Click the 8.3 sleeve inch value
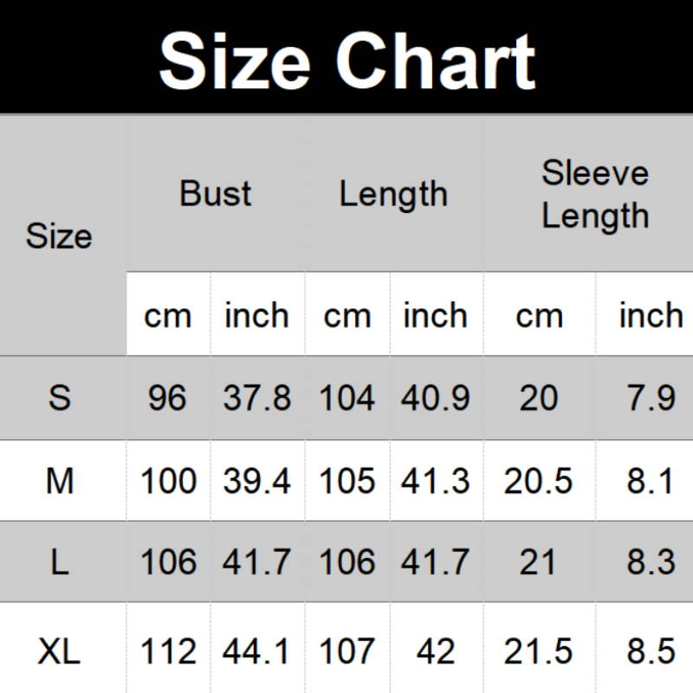The image size is (693, 693). (651, 562)
